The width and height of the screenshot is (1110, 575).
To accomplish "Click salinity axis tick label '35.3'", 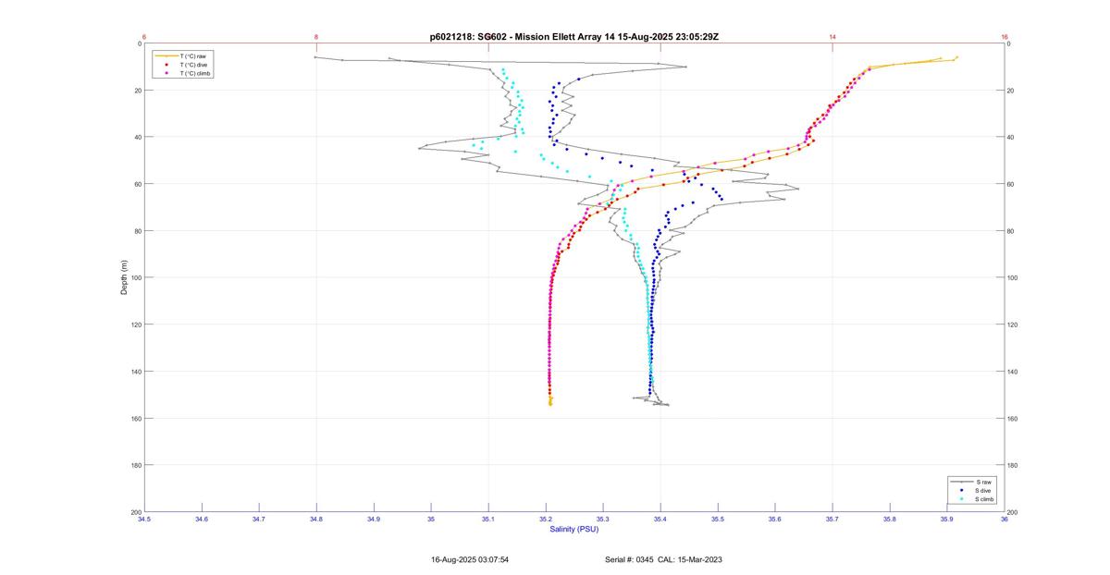I will pyautogui.click(x=603, y=520).
